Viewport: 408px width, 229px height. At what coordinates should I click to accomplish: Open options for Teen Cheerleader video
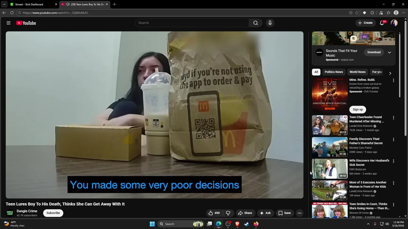(x=393, y=118)
